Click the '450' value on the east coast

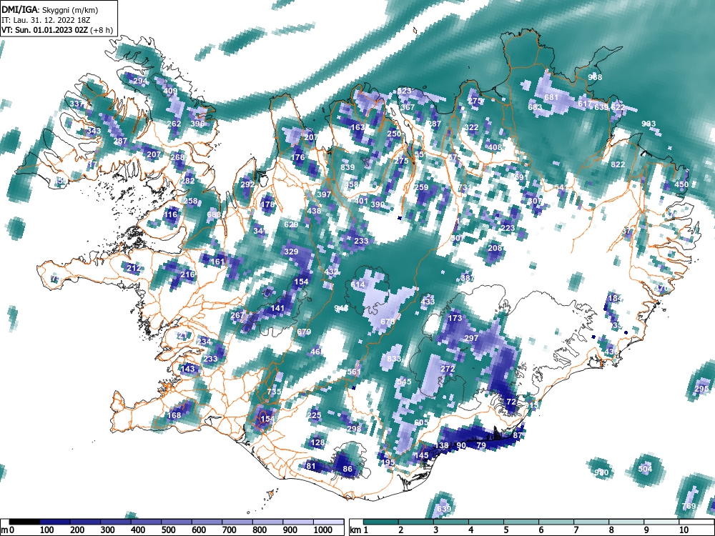pos(681,184)
